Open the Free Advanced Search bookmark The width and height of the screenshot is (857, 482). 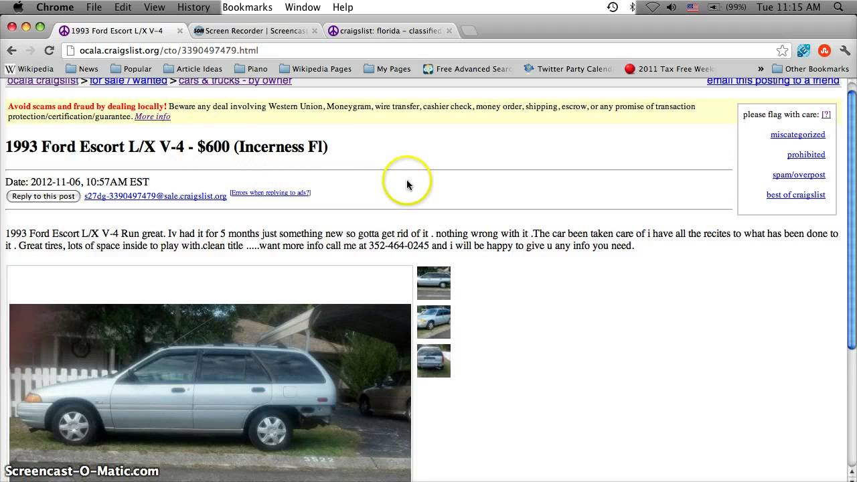pyautogui.click(x=467, y=68)
